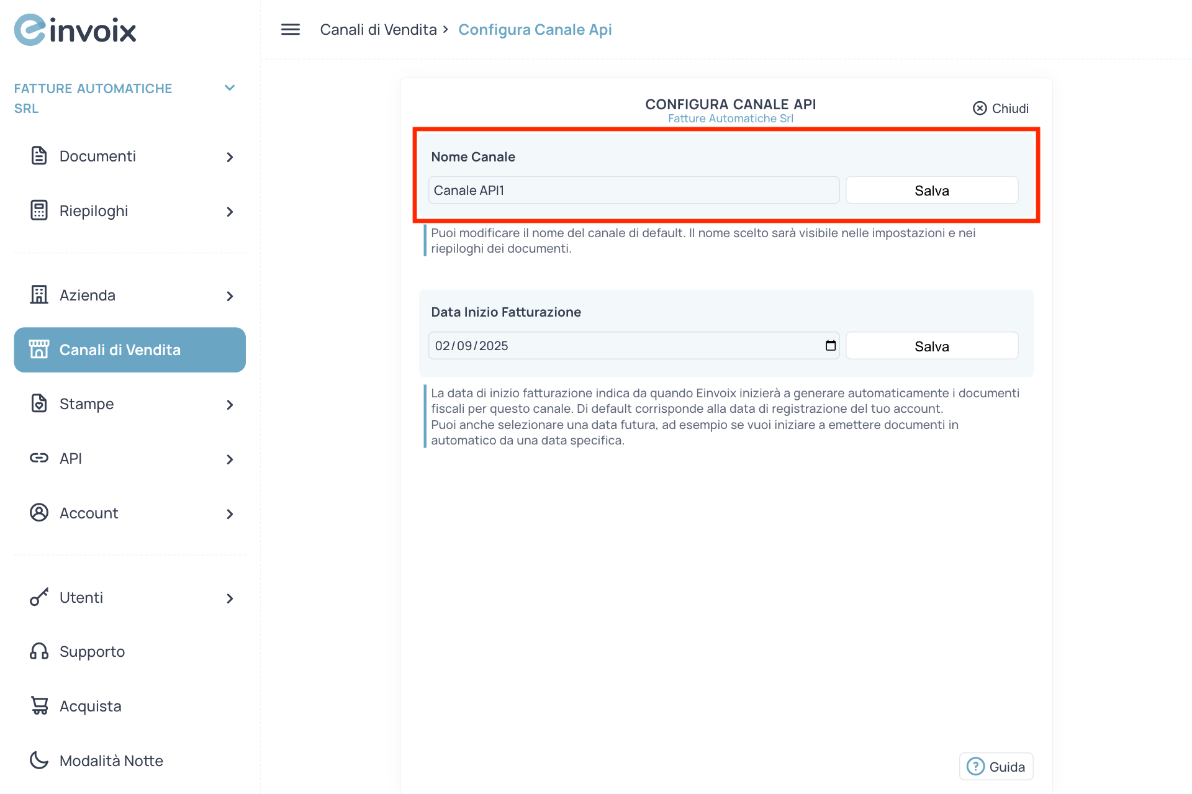Open the Canali di Vendita breadcrumb link
The height and width of the screenshot is (794, 1192).
[x=378, y=29]
